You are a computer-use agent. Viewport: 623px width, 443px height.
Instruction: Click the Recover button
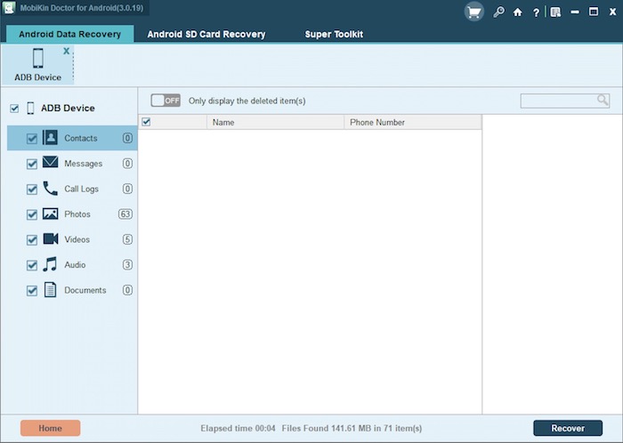click(568, 428)
